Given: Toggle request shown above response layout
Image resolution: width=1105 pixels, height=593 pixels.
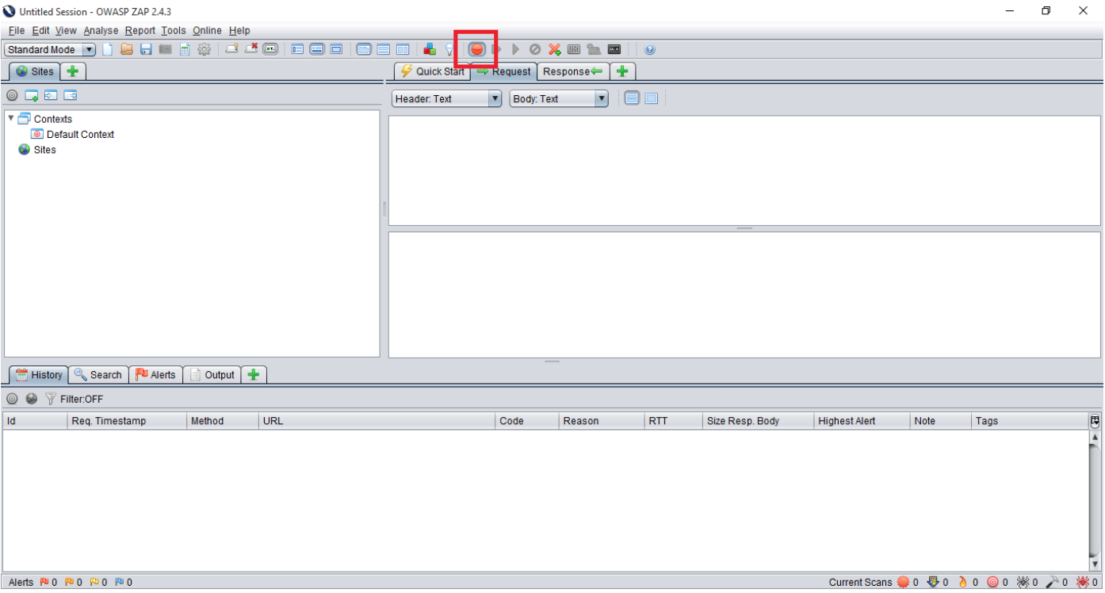Looking at the screenshot, I should pyautogui.click(x=383, y=50).
